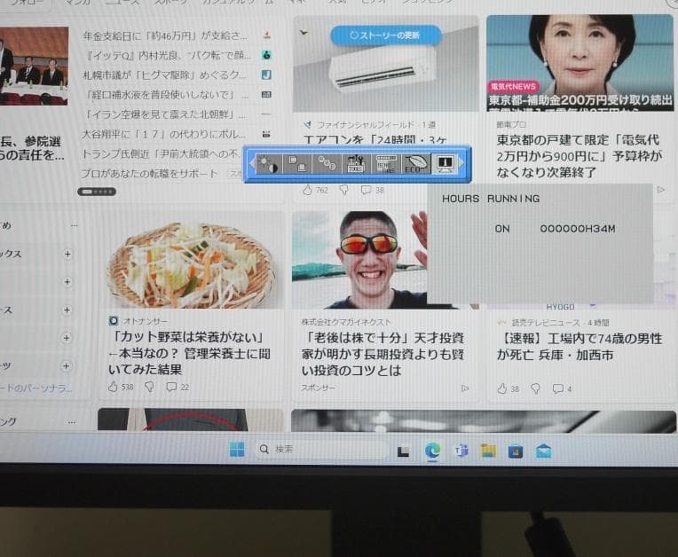678x557 pixels.
Task: Select the Tools toolbox icon in OSD
Action: (x=357, y=164)
